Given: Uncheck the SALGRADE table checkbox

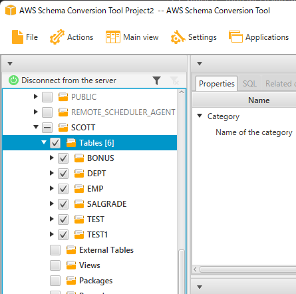Looking at the screenshot, I should point(63,204).
